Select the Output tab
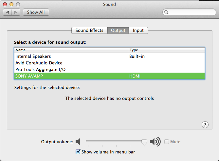 coord(118,30)
